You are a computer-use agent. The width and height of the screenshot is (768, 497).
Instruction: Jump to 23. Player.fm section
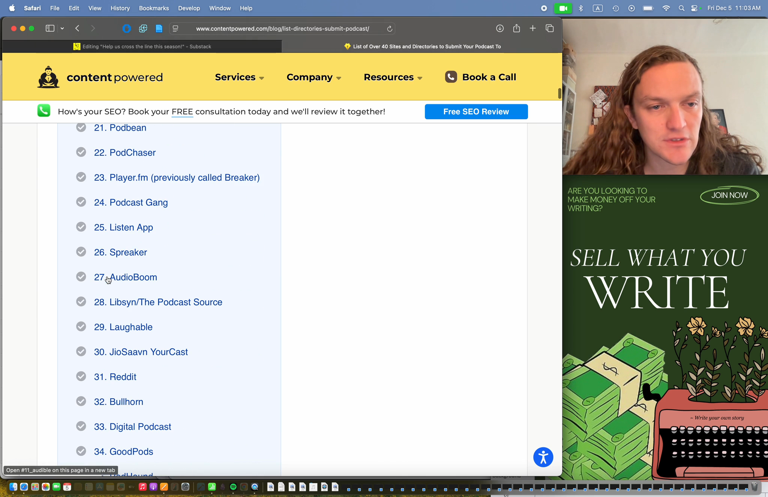pos(177,178)
